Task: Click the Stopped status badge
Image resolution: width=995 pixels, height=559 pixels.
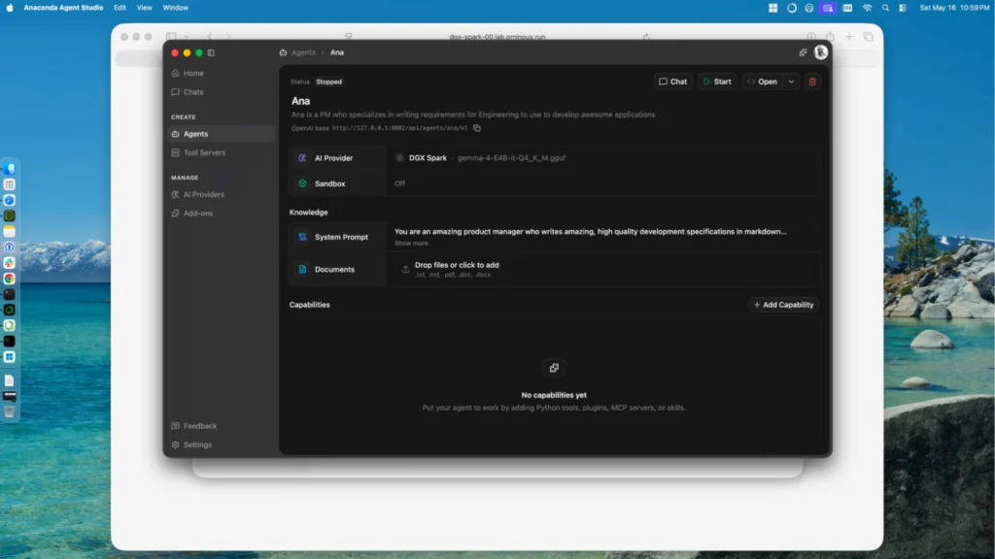Action: point(328,82)
